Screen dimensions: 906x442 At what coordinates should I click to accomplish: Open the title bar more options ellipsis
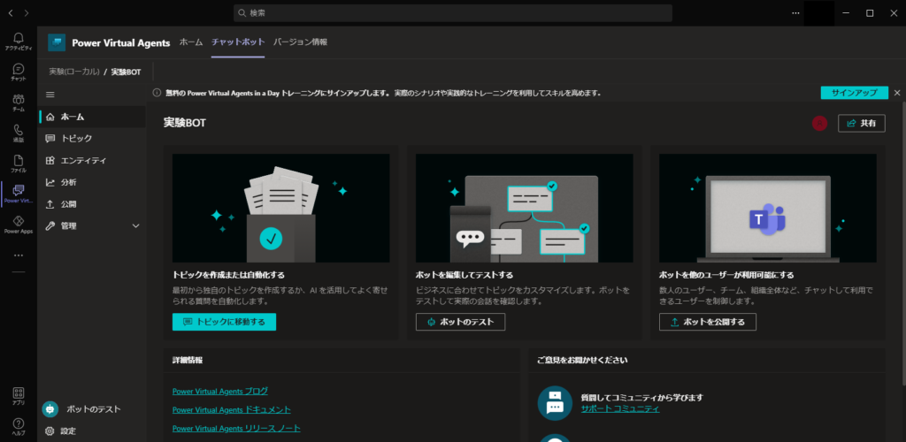point(795,12)
